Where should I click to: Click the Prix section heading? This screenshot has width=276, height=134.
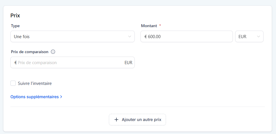pyautogui.click(x=15, y=16)
